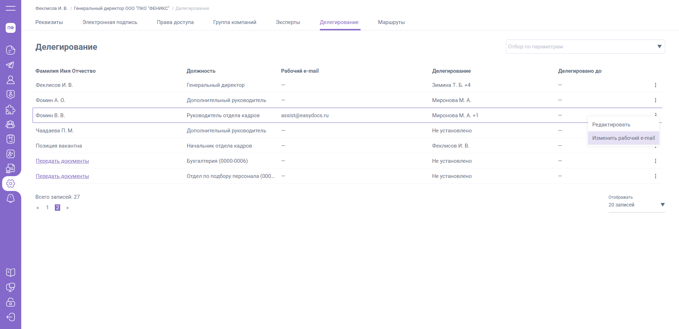The width and height of the screenshot is (679, 329).
Task: Click 'Феклисов И. В.' in the breadcrumb
Action: tap(51, 8)
